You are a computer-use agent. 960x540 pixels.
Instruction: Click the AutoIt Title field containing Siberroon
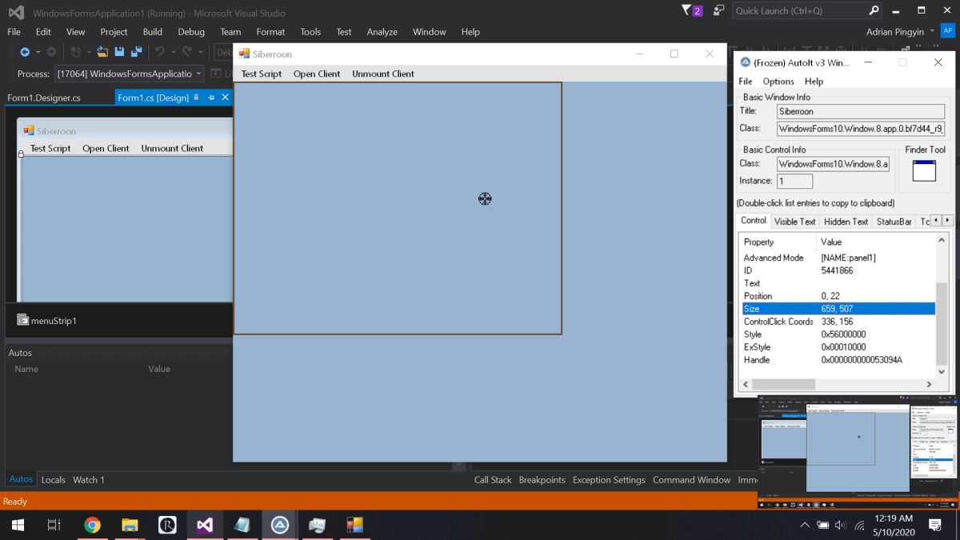coord(861,111)
